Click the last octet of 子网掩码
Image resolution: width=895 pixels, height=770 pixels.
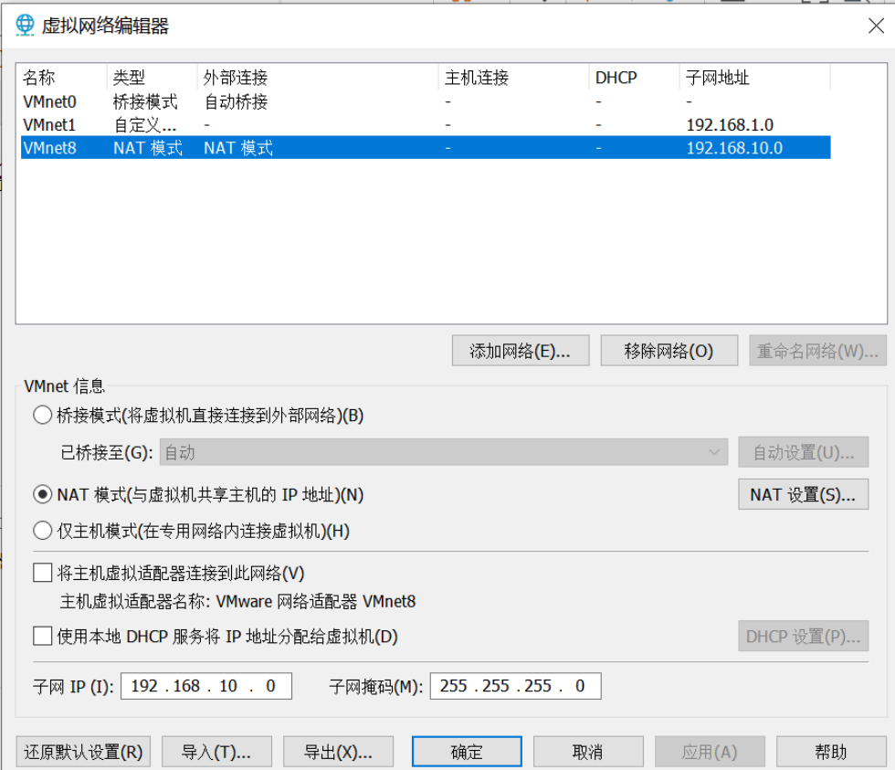click(579, 686)
